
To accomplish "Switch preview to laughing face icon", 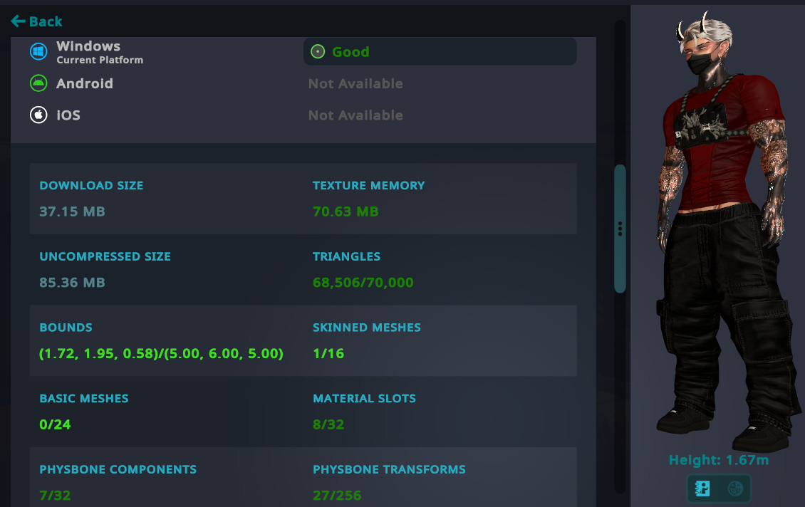I will coord(735,488).
